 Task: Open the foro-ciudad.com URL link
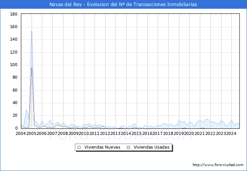(x=218, y=165)
